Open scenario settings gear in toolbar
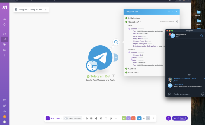 point(96,118)
